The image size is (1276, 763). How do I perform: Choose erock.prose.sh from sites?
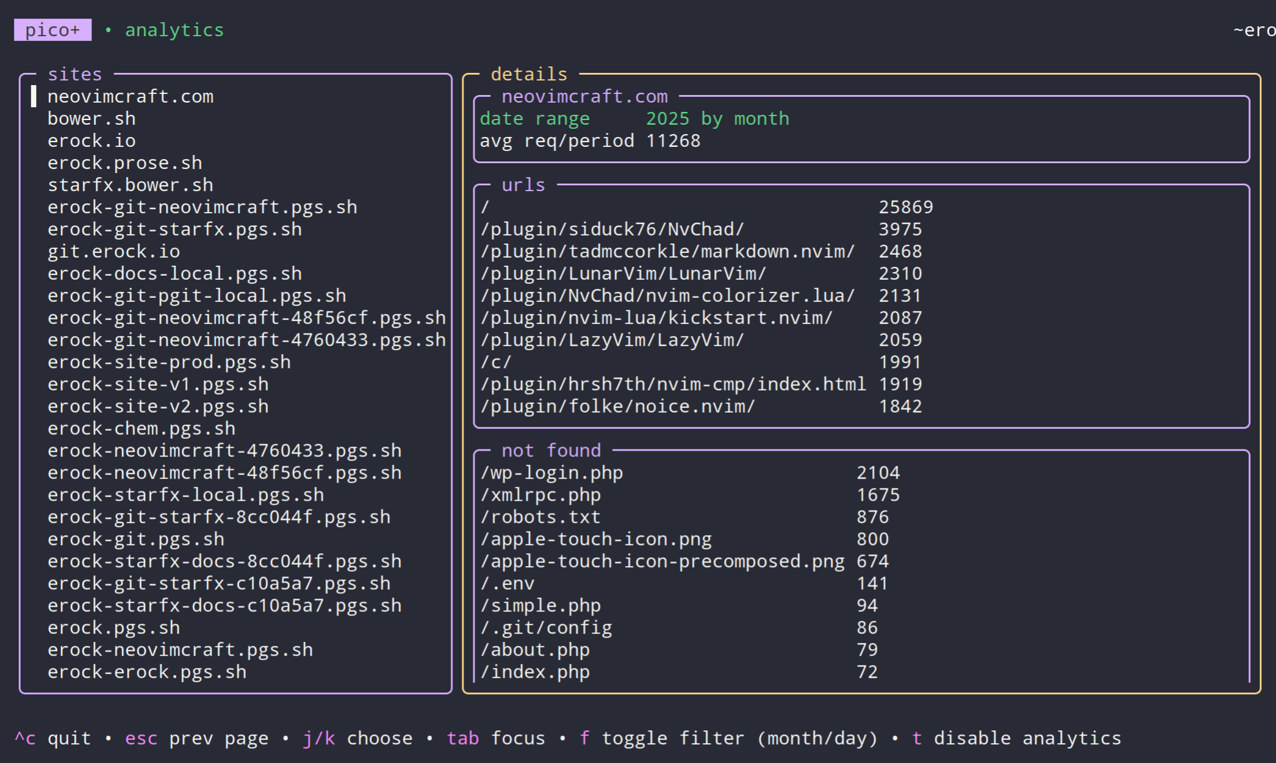(125, 163)
